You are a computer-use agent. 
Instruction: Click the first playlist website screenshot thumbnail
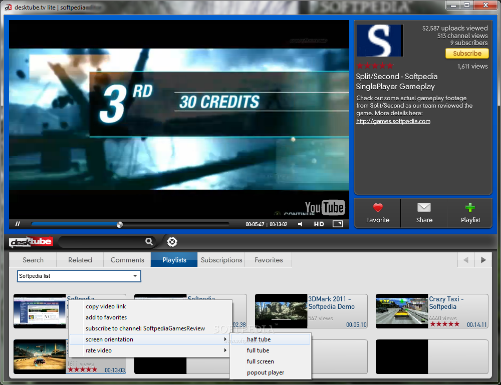(x=40, y=311)
